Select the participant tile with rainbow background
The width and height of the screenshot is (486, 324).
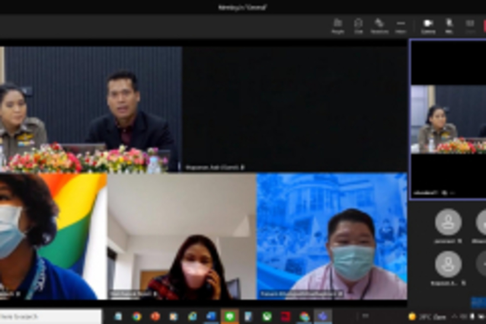53,236
